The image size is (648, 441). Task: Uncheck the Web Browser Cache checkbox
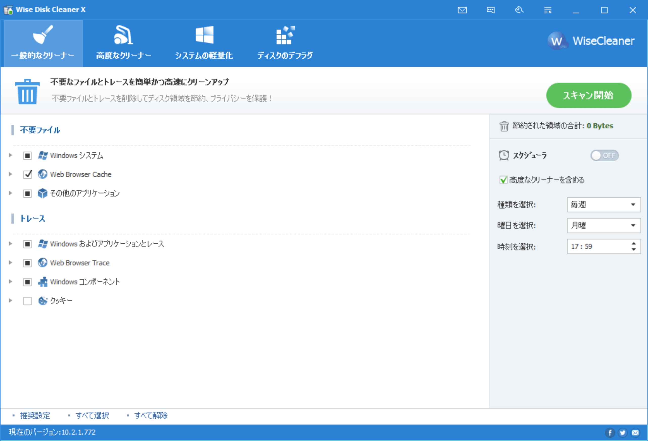point(27,174)
